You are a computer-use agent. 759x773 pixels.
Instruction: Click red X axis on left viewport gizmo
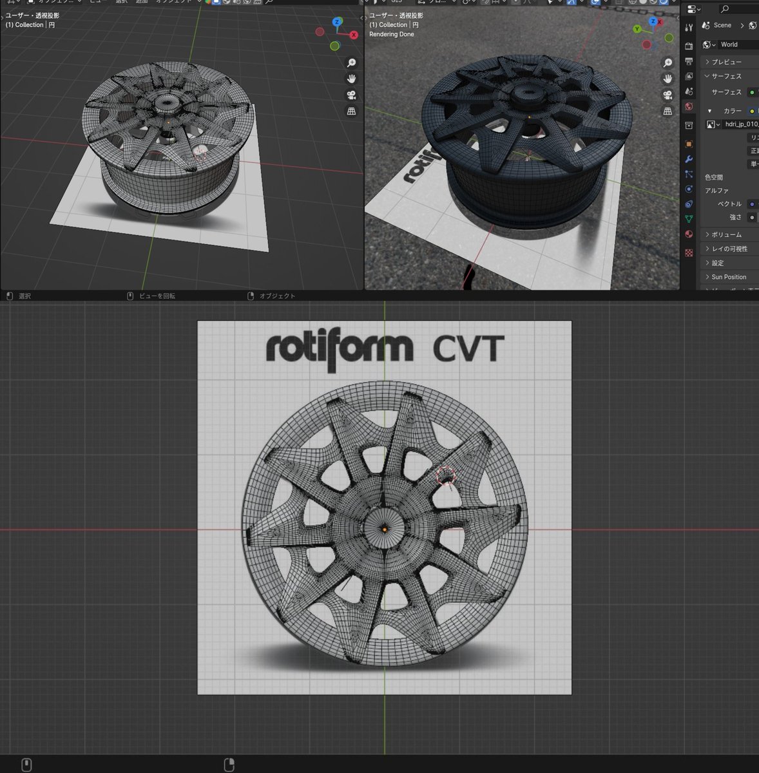click(x=354, y=35)
